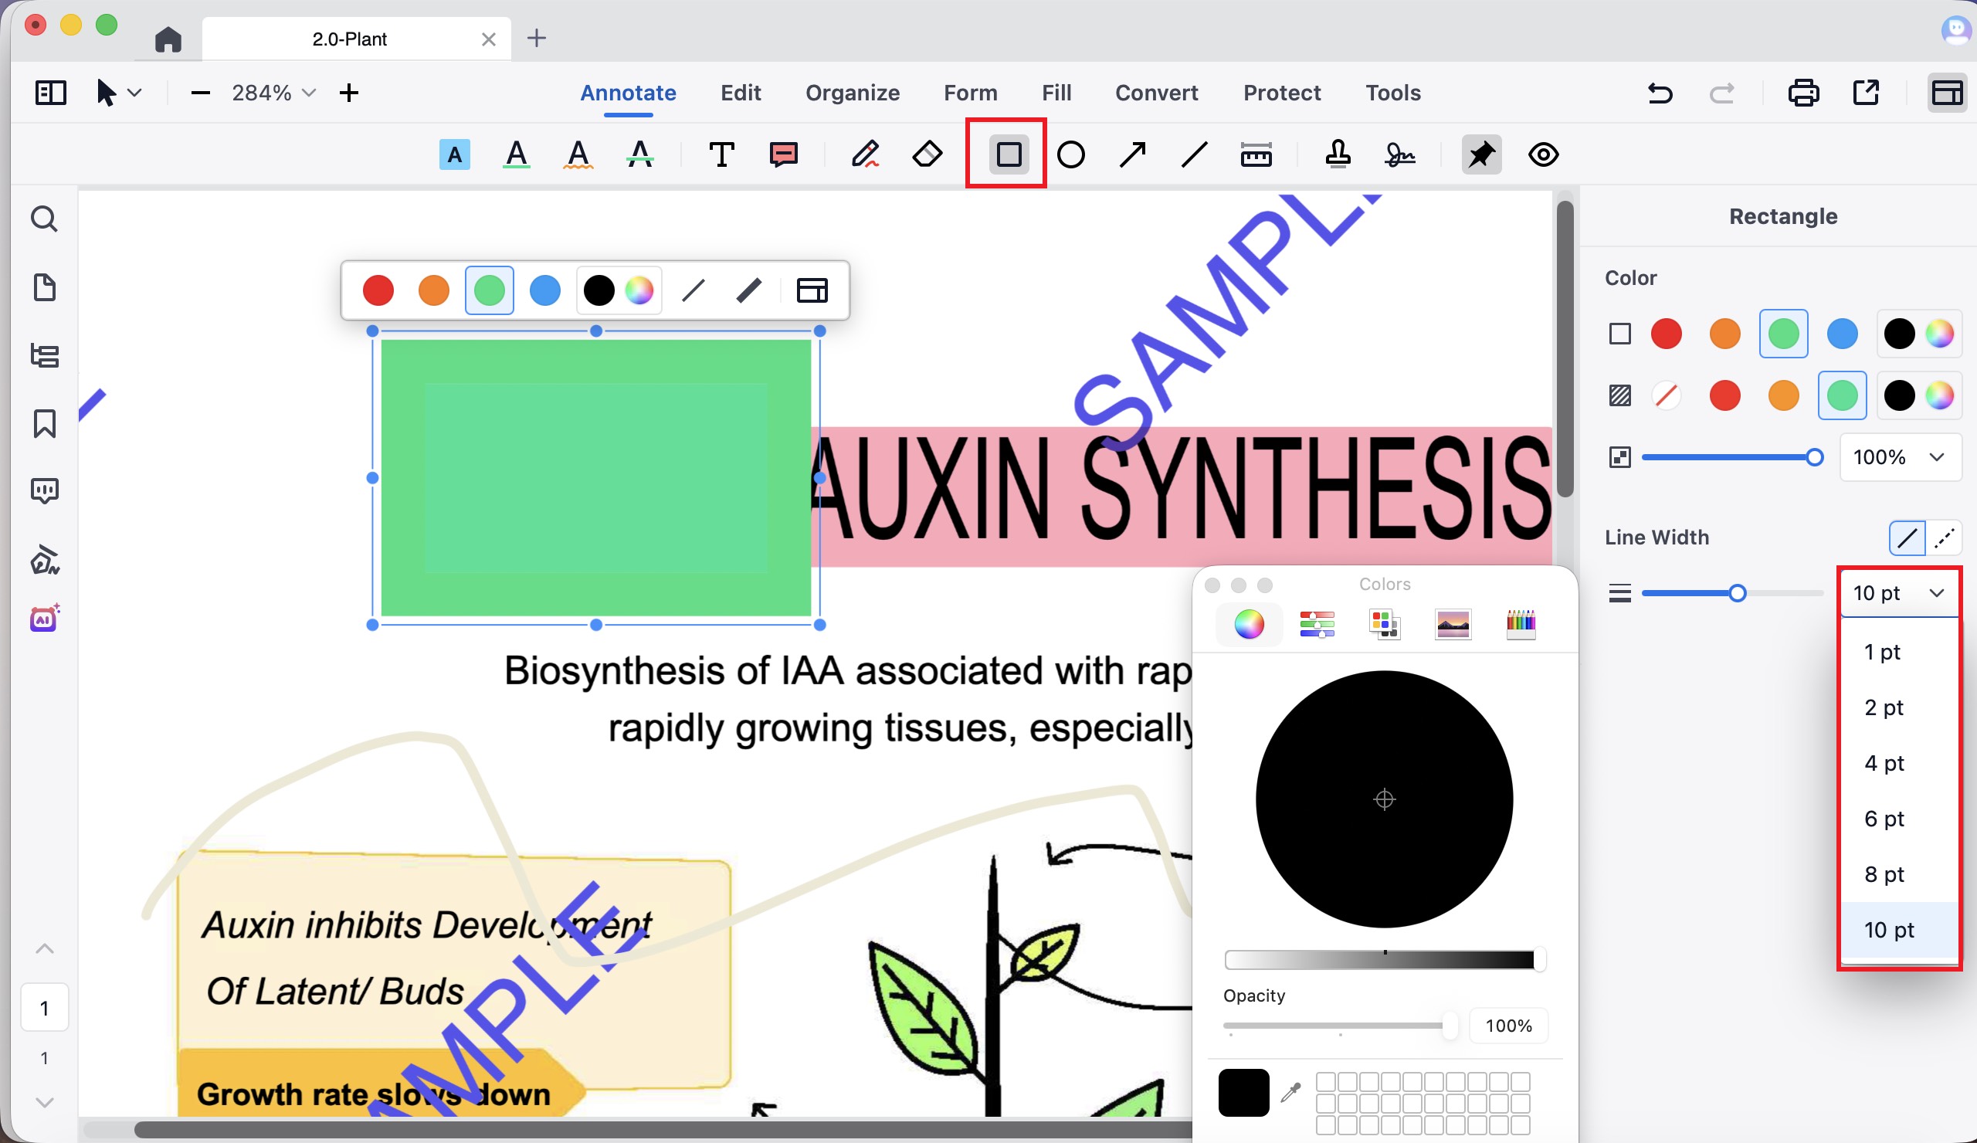Select the Eraser tool

tap(927, 154)
